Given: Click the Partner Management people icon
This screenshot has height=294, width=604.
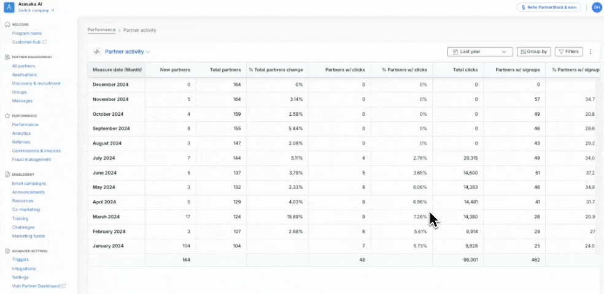Looking at the screenshot, I should pos(7,57).
